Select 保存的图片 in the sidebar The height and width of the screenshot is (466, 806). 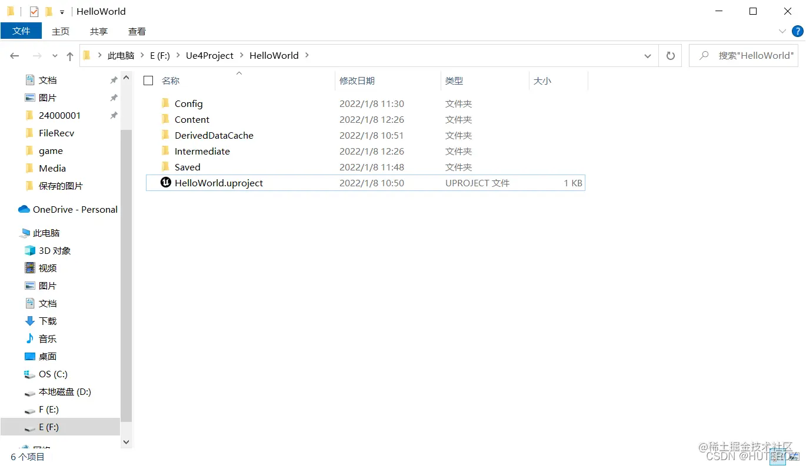click(x=60, y=186)
